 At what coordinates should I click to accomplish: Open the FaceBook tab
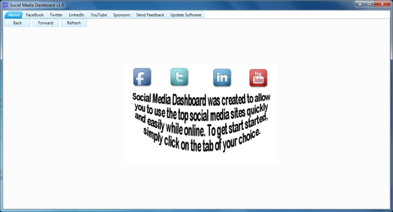tap(34, 15)
